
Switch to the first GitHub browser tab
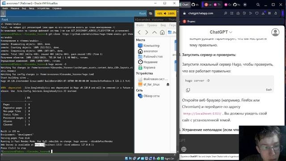195,4
